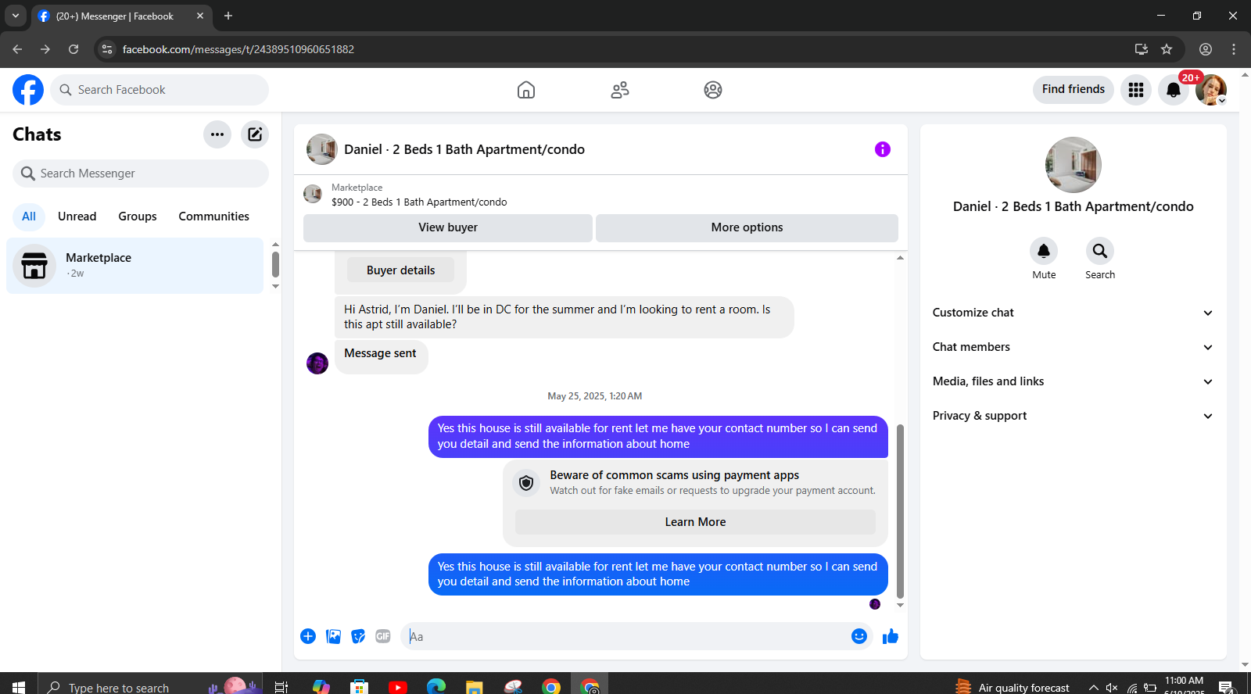Open the Marketplace chat thread
Screen dimensions: 1251x694
135,266
